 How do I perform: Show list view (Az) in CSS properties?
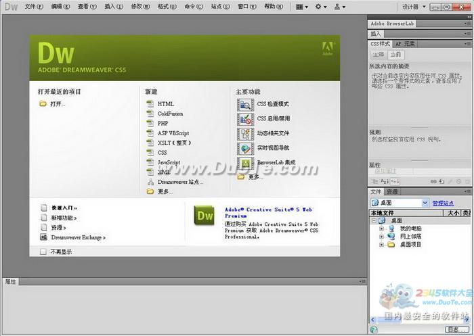[385, 181]
